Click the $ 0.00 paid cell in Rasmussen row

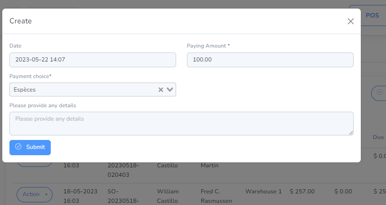point(343,192)
